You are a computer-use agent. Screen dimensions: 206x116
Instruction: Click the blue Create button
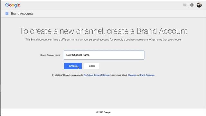pyautogui.click(x=73, y=66)
